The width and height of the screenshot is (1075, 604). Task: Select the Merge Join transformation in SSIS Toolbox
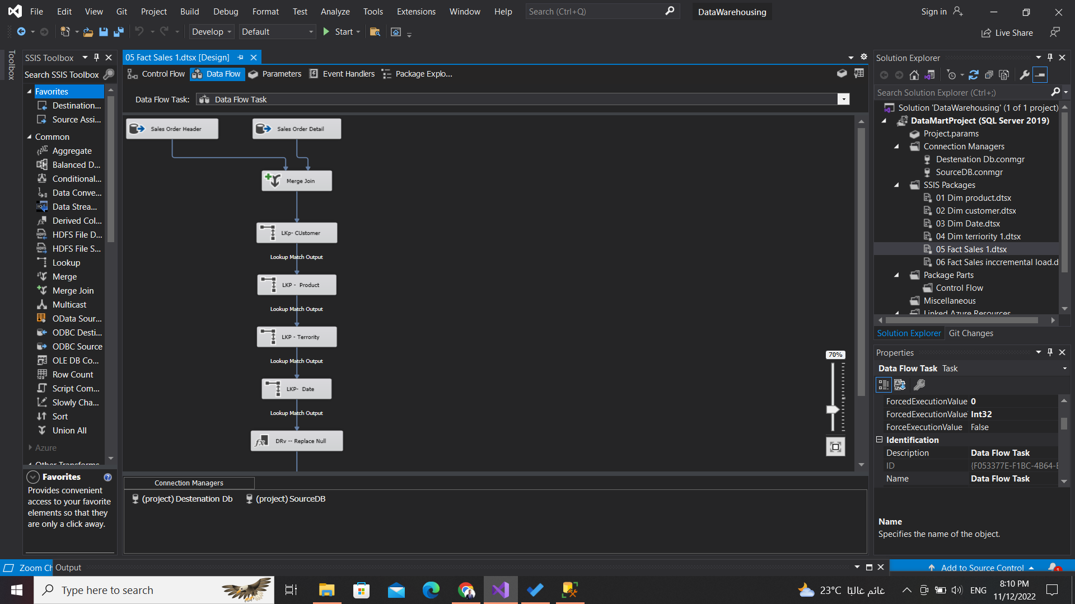[72, 290]
